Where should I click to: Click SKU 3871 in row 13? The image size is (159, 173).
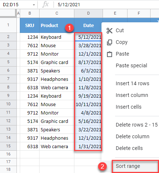pos(30,129)
